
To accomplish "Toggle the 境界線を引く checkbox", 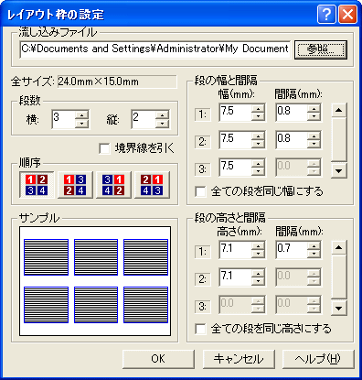I will [x=104, y=148].
